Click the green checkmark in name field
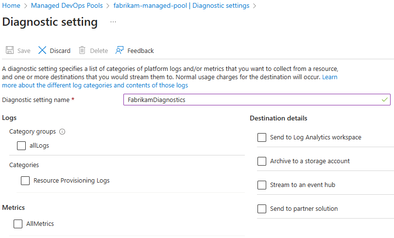 pyautogui.click(x=384, y=100)
